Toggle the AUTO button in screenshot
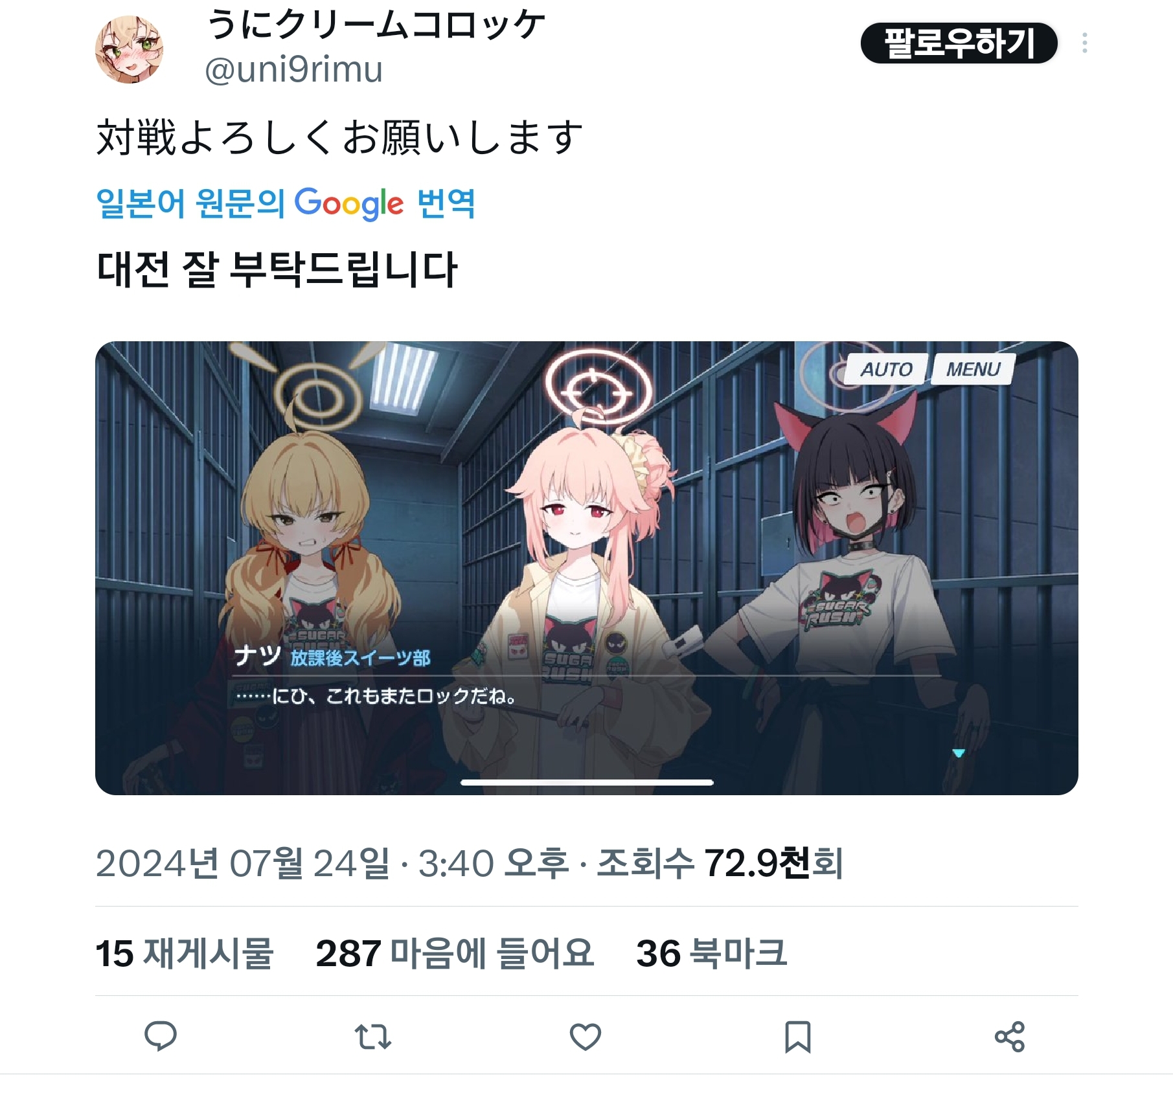The height and width of the screenshot is (1095, 1173). pyautogui.click(x=886, y=369)
